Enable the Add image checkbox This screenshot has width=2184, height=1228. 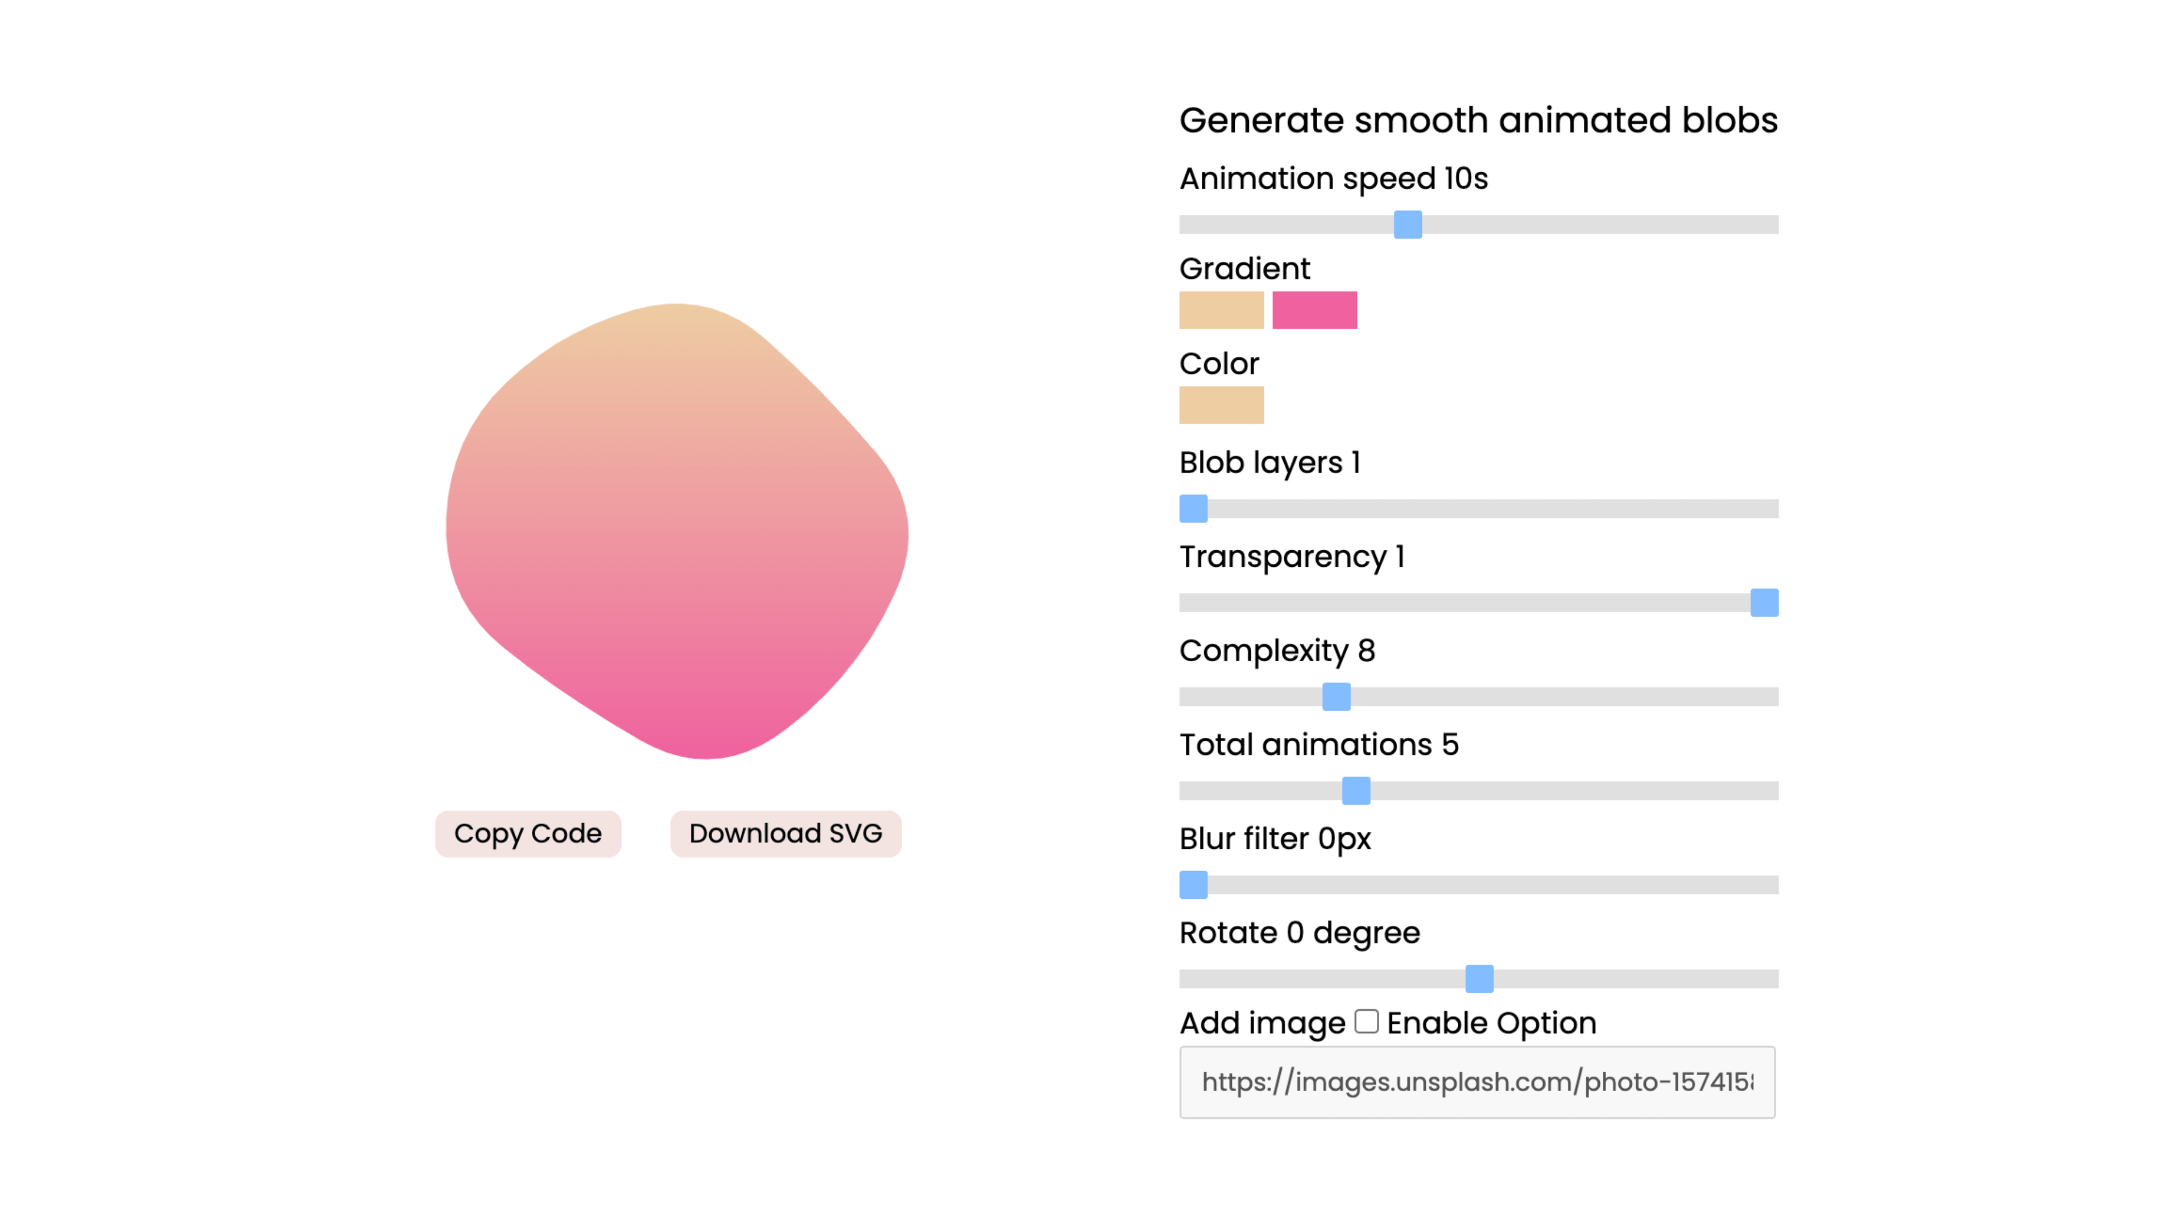click(1366, 1021)
